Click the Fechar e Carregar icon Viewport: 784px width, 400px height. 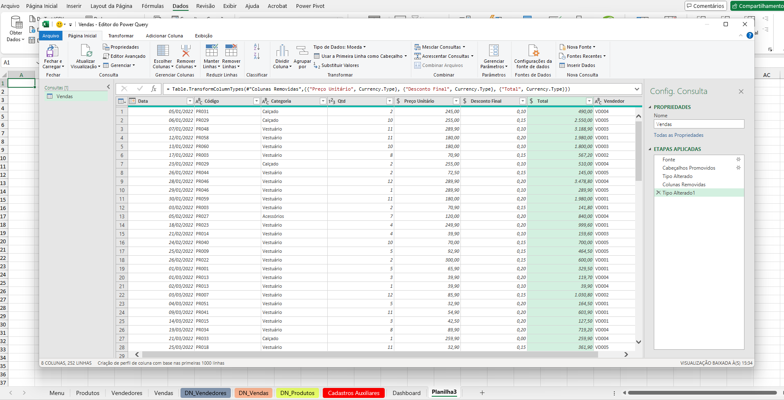[52, 51]
